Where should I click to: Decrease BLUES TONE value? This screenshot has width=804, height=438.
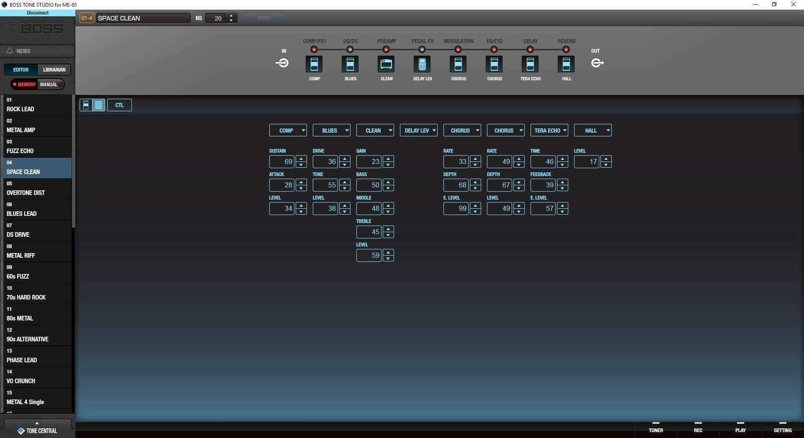point(345,188)
